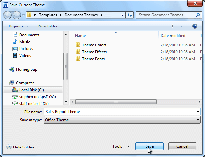Sort by the Date modified column
Screen dimensions: 205x157
click(x=173, y=36)
